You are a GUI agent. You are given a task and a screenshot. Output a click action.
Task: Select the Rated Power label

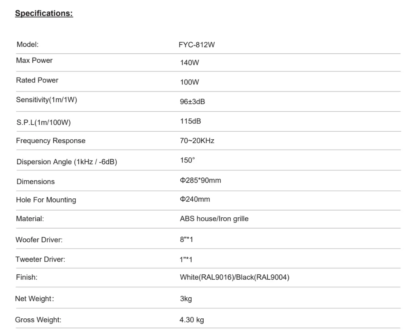coord(37,80)
